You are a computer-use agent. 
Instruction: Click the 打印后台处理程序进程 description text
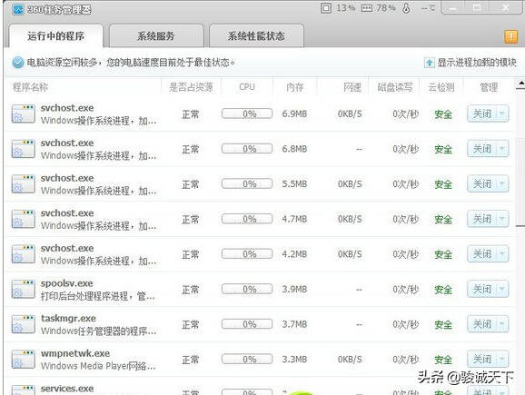tap(98, 296)
